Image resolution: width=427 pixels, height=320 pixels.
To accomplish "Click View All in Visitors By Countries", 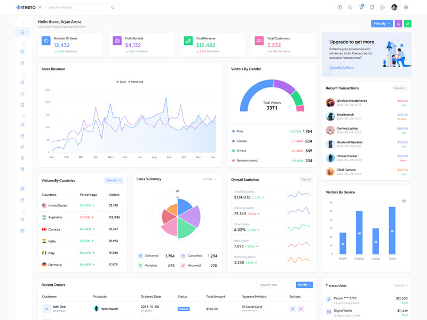I will [113, 180].
